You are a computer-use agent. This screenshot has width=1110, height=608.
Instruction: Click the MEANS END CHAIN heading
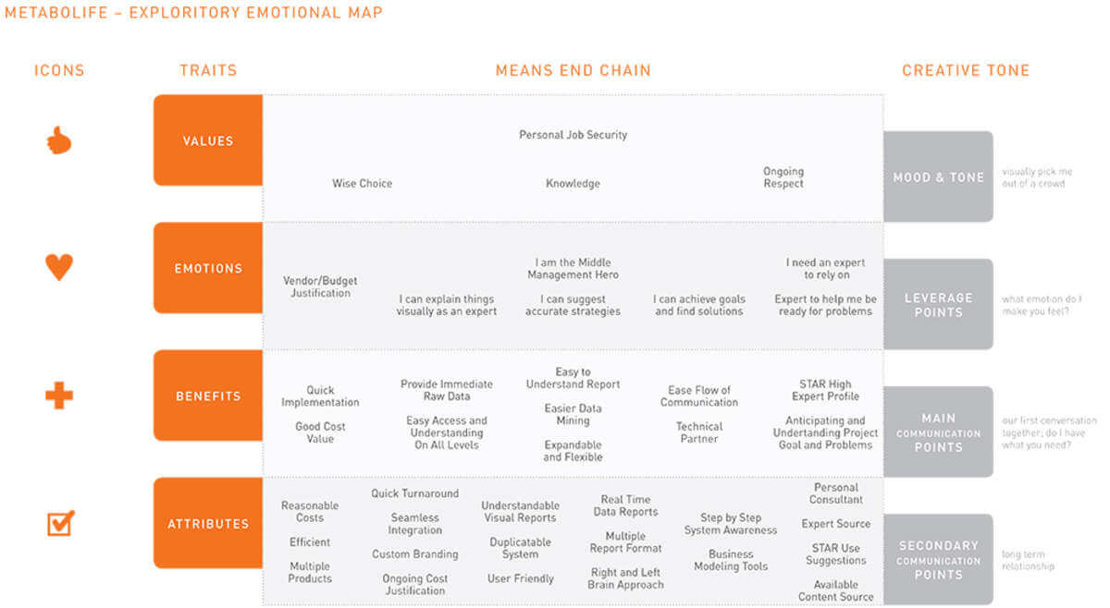click(573, 70)
